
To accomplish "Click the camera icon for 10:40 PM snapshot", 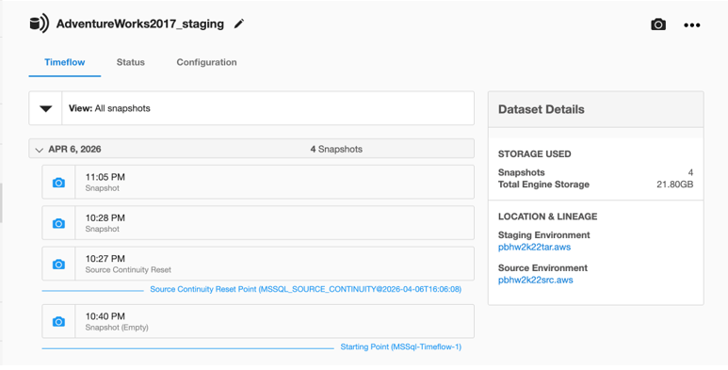I will click(x=58, y=322).
